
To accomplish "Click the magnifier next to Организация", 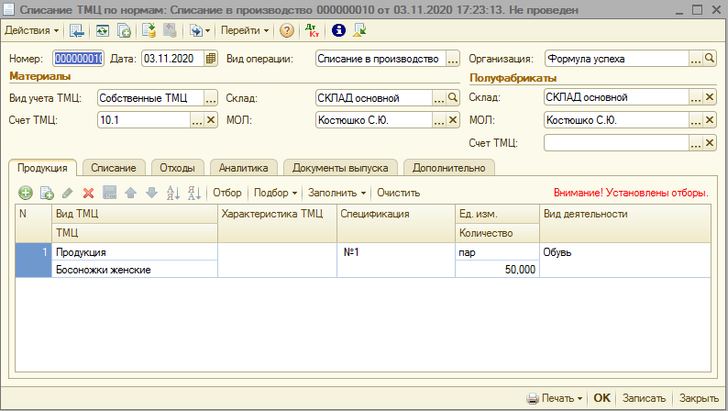I will (x=710, y=59).
